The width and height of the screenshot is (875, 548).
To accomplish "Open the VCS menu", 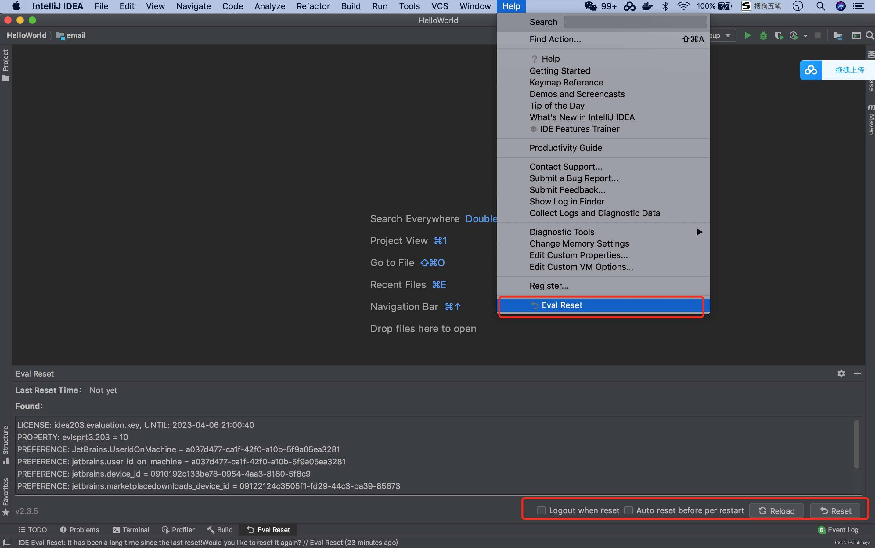I will 440,6.
